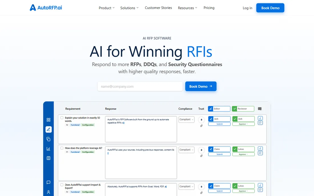The width and height of the screenshot is (314, 196).
Task: Click the 'Requirement' column header
Action: click(73, 109)
